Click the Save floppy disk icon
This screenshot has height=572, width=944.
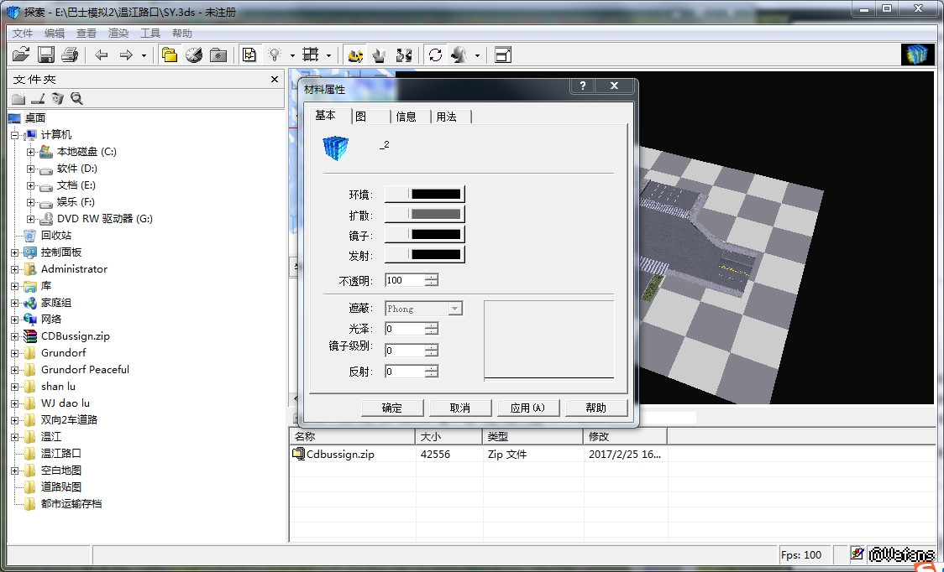[46, 55]
